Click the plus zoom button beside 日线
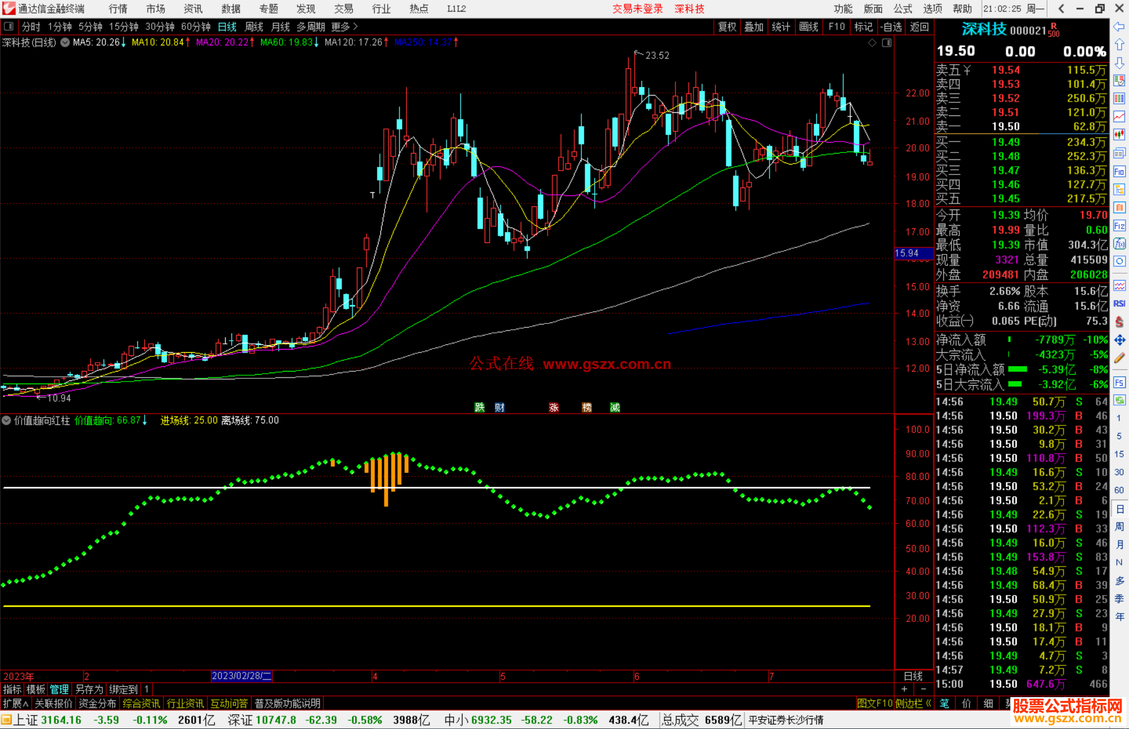This screenshot has width=1129, height=729. pyautogui.click(x=904, y=689)
